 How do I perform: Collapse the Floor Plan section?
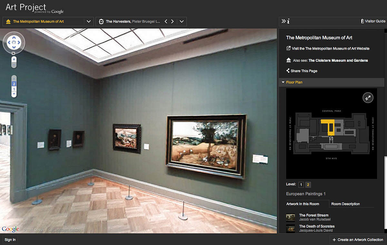(283, 82)
